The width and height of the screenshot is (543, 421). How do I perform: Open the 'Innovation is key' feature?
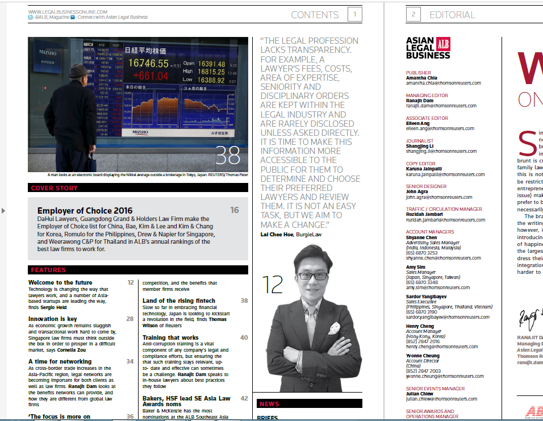[53, 319]
